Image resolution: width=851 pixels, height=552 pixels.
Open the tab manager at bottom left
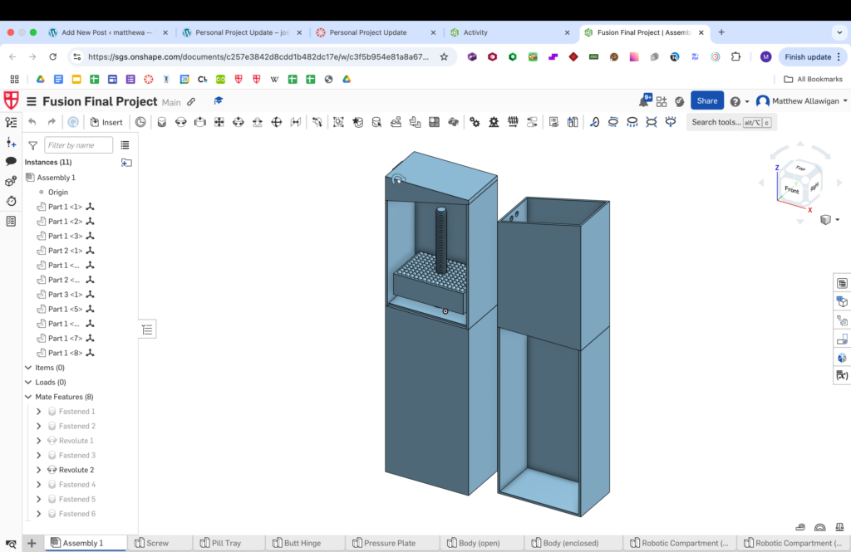tap(11, 544)
